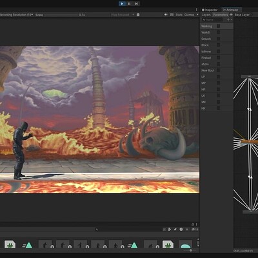Toggle Gizmos in the Game view
Screen dimensions: 258x258
tap(189, 15)
